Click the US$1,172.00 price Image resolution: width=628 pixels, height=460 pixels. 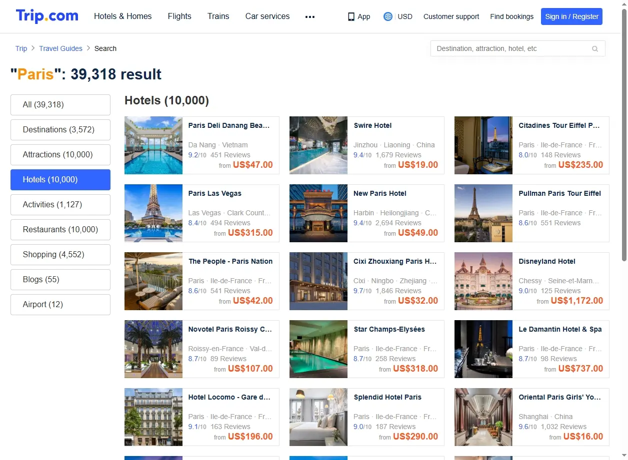(x=577, y=301)
